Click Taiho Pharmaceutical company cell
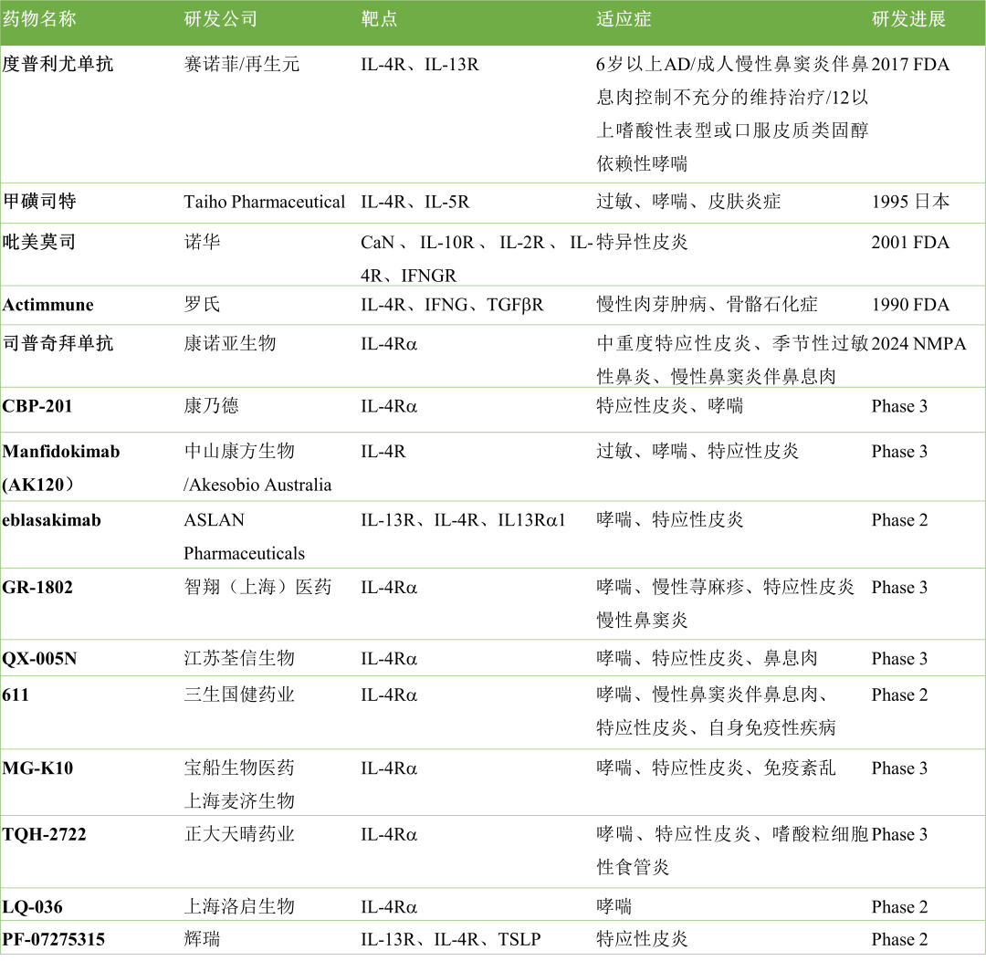This screenshot has width=986, height=961. coord(264,202)
